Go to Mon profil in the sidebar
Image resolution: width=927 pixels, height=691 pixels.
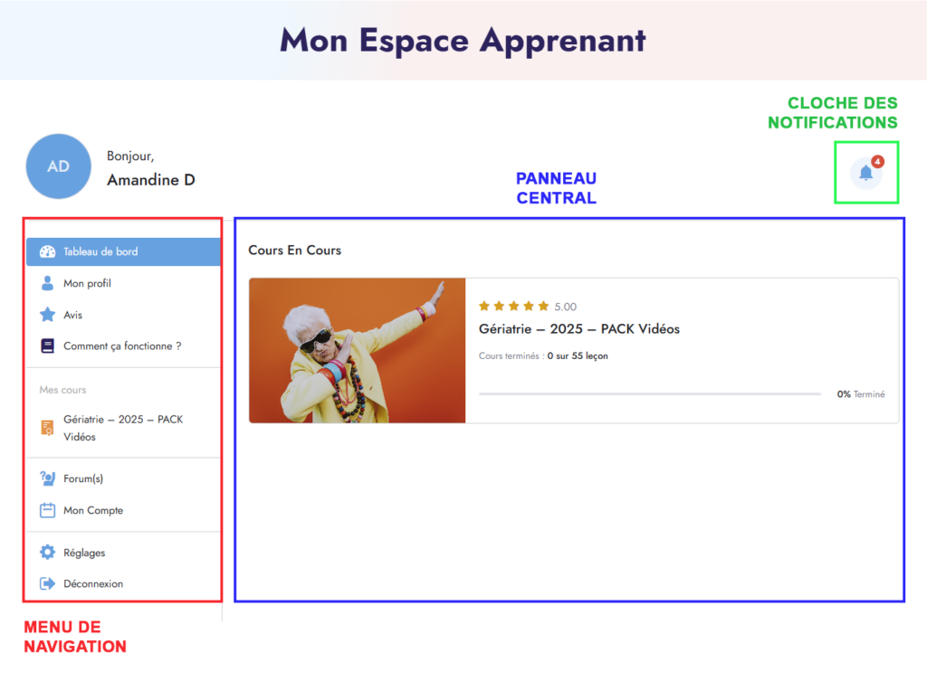[x=87, y=283]
